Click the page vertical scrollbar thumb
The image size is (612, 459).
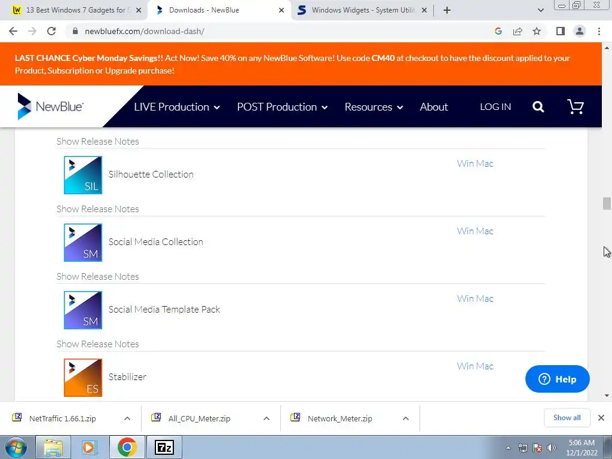607,204
